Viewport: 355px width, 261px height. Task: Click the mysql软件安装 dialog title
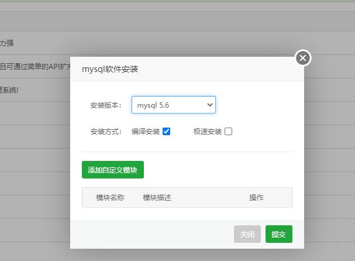click(x=110, y=69)
